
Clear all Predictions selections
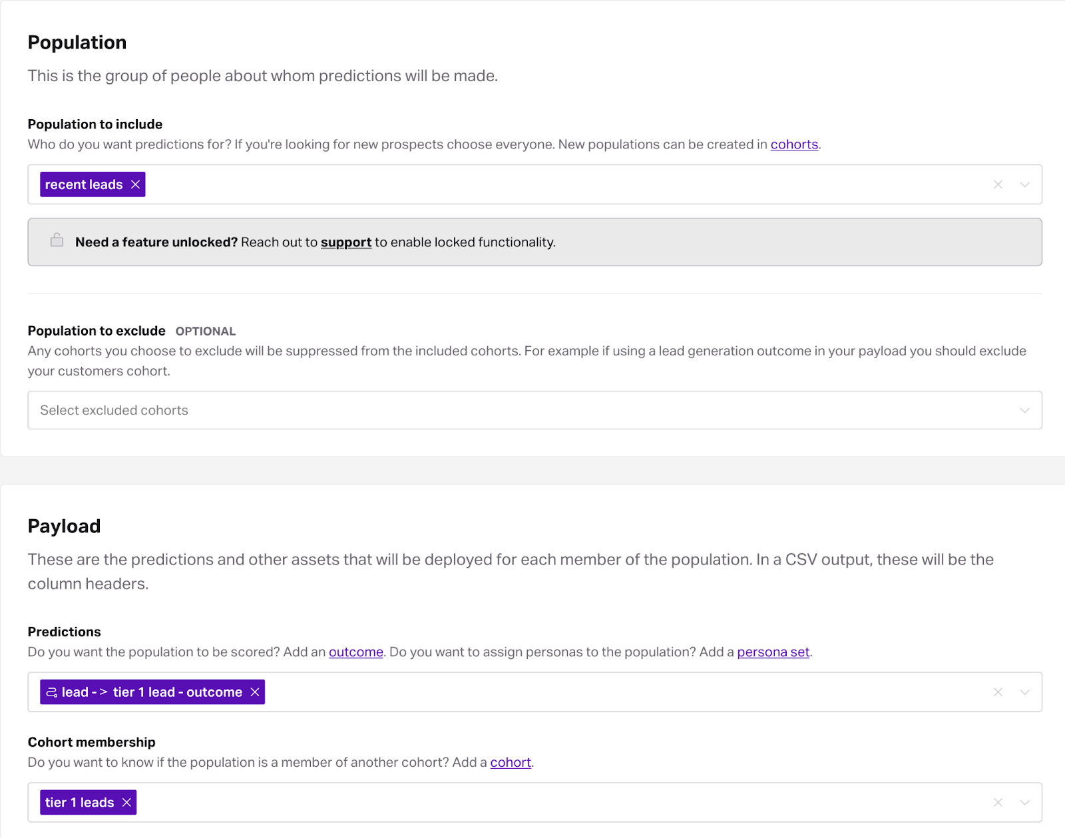point(998,692)
